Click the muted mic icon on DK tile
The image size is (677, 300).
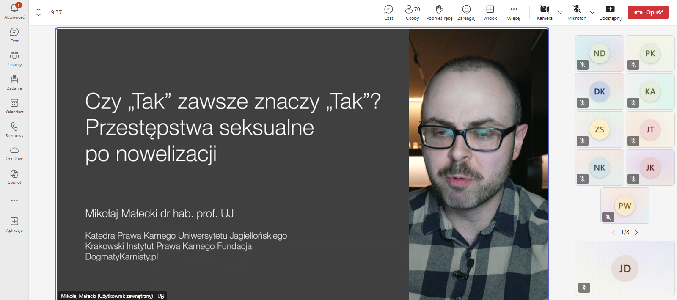pyautogui.click(x=583, y=103)
